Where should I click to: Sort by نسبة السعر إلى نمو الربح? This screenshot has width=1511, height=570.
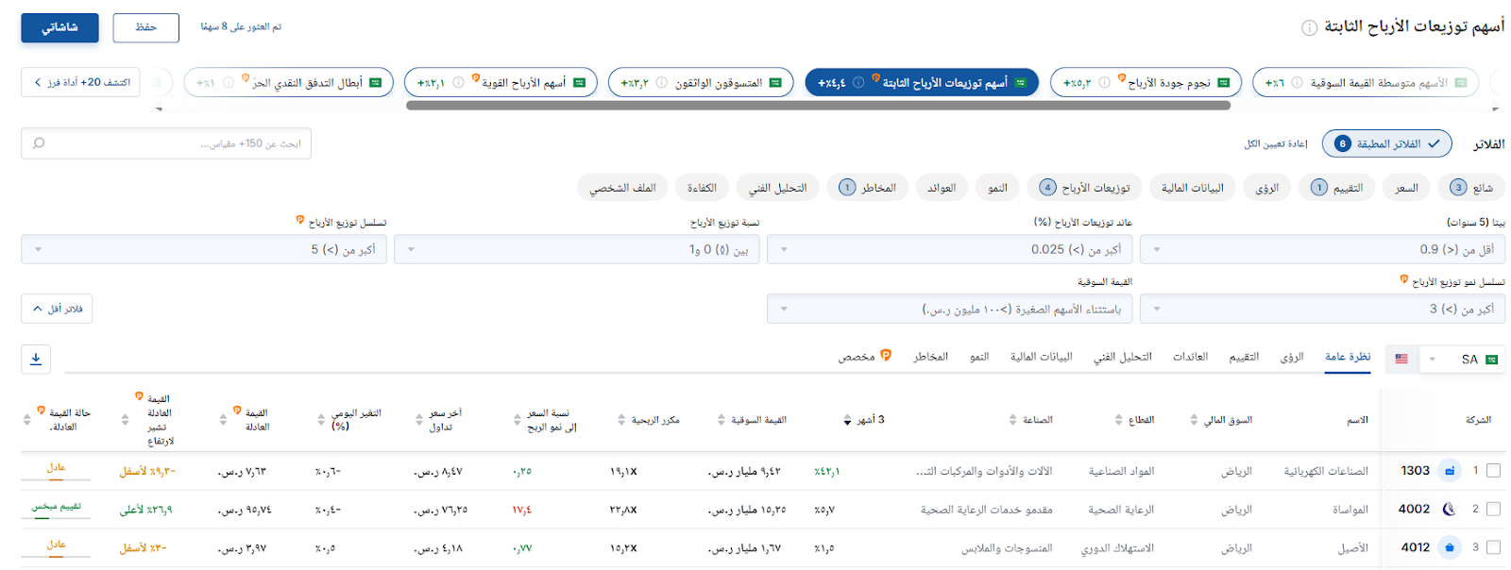518,420
